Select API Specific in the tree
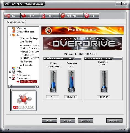130x133 pixels. pyautogui.click(x=26, y=65)
